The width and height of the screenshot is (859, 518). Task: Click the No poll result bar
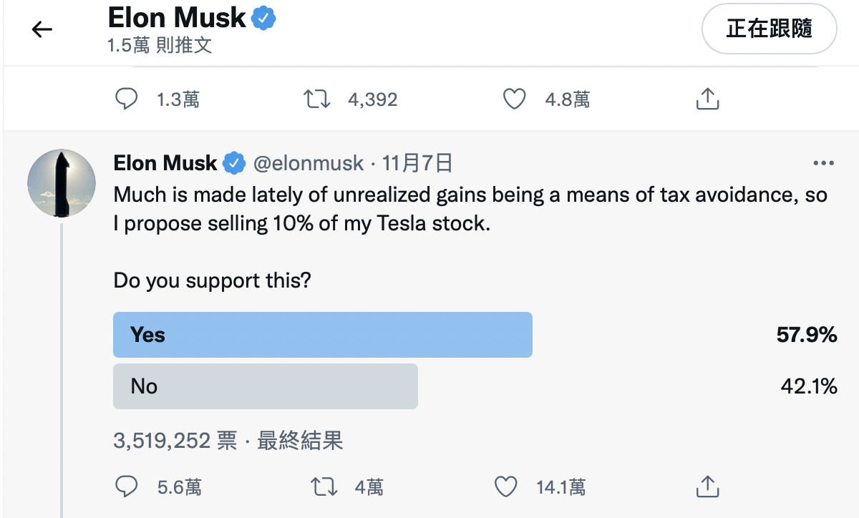pyautogui.click(x=266, y=386)
